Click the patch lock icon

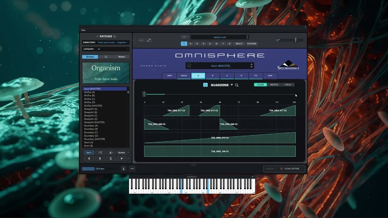[110, 152]
